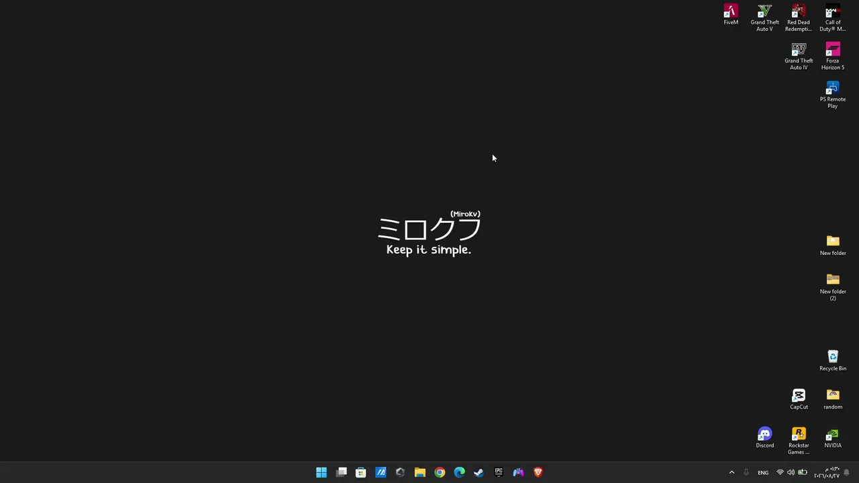
Task: Expand the hidden system tray icons
Action: tap(731, 472)
